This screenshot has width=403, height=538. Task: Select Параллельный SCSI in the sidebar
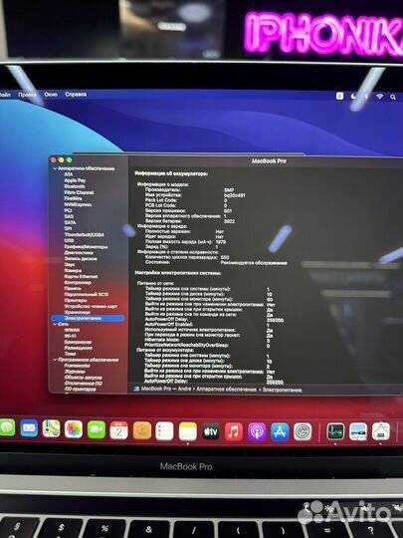[x=87, y=294]
